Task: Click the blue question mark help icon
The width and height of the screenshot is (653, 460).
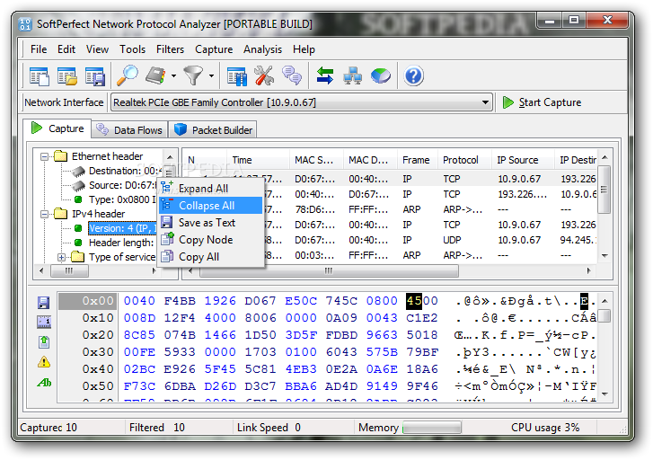Action: click(x=413, y=75)
